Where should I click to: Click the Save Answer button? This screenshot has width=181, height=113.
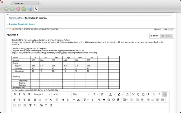tap(167, 36)
